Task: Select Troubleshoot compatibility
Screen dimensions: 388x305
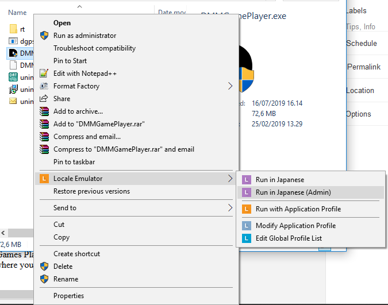Action: pyautogui.click(x=94, y=48)
